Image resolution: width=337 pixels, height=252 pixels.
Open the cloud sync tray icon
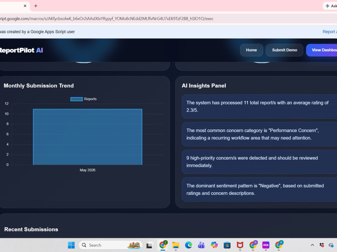point(331,245)
